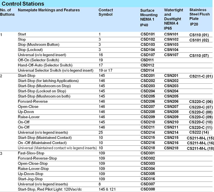This screenshot has height=192, width=214.
Task: Click contact symbol 19 or 17
Action: tap(105, 71)
